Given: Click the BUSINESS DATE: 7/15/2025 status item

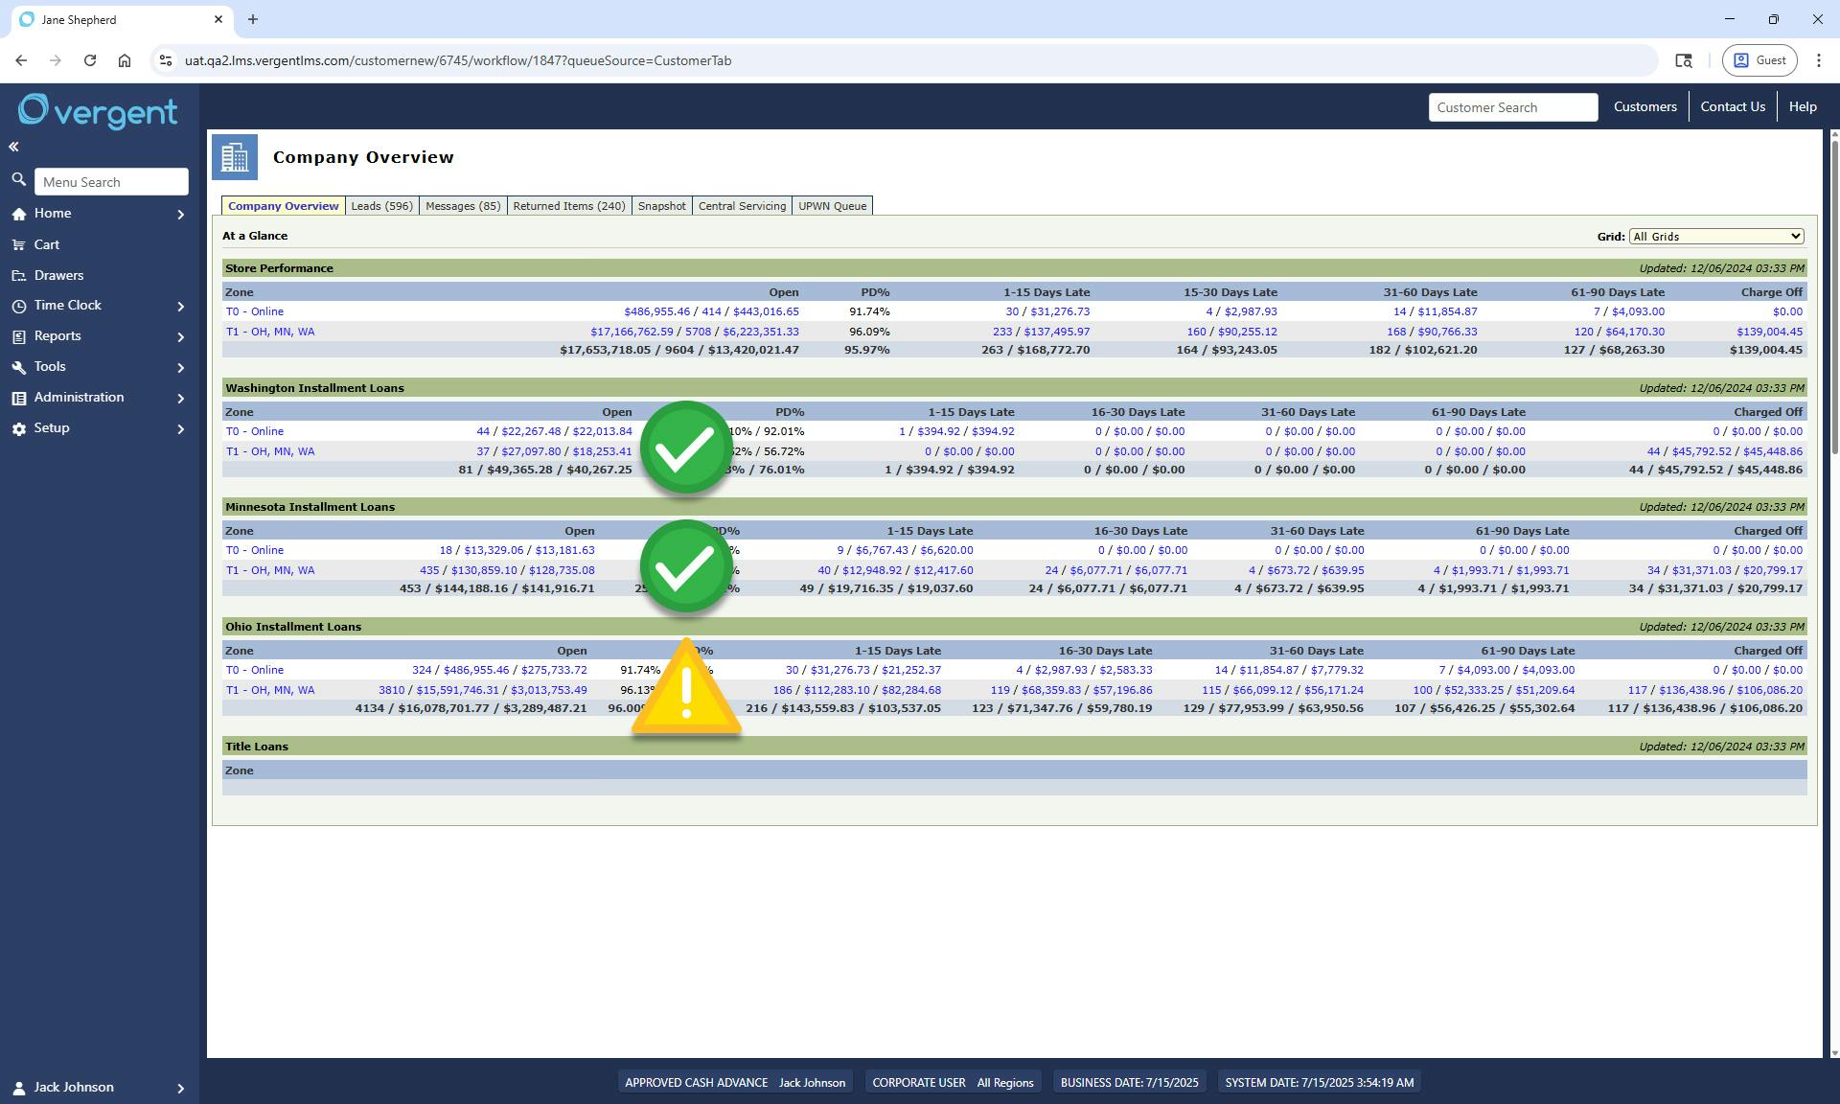Looking at the screenshot, I should click(x=1129, y=1083).
